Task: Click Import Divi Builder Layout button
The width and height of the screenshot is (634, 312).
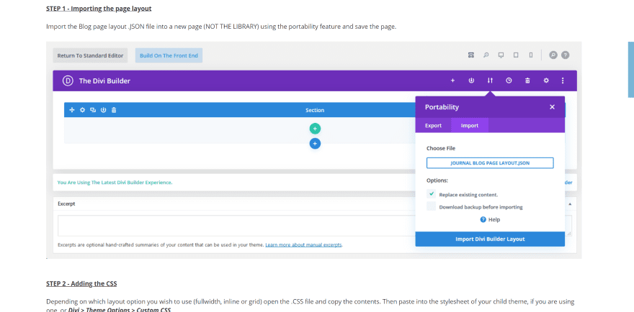Action: pyautogui.click(x=490, y=239)
